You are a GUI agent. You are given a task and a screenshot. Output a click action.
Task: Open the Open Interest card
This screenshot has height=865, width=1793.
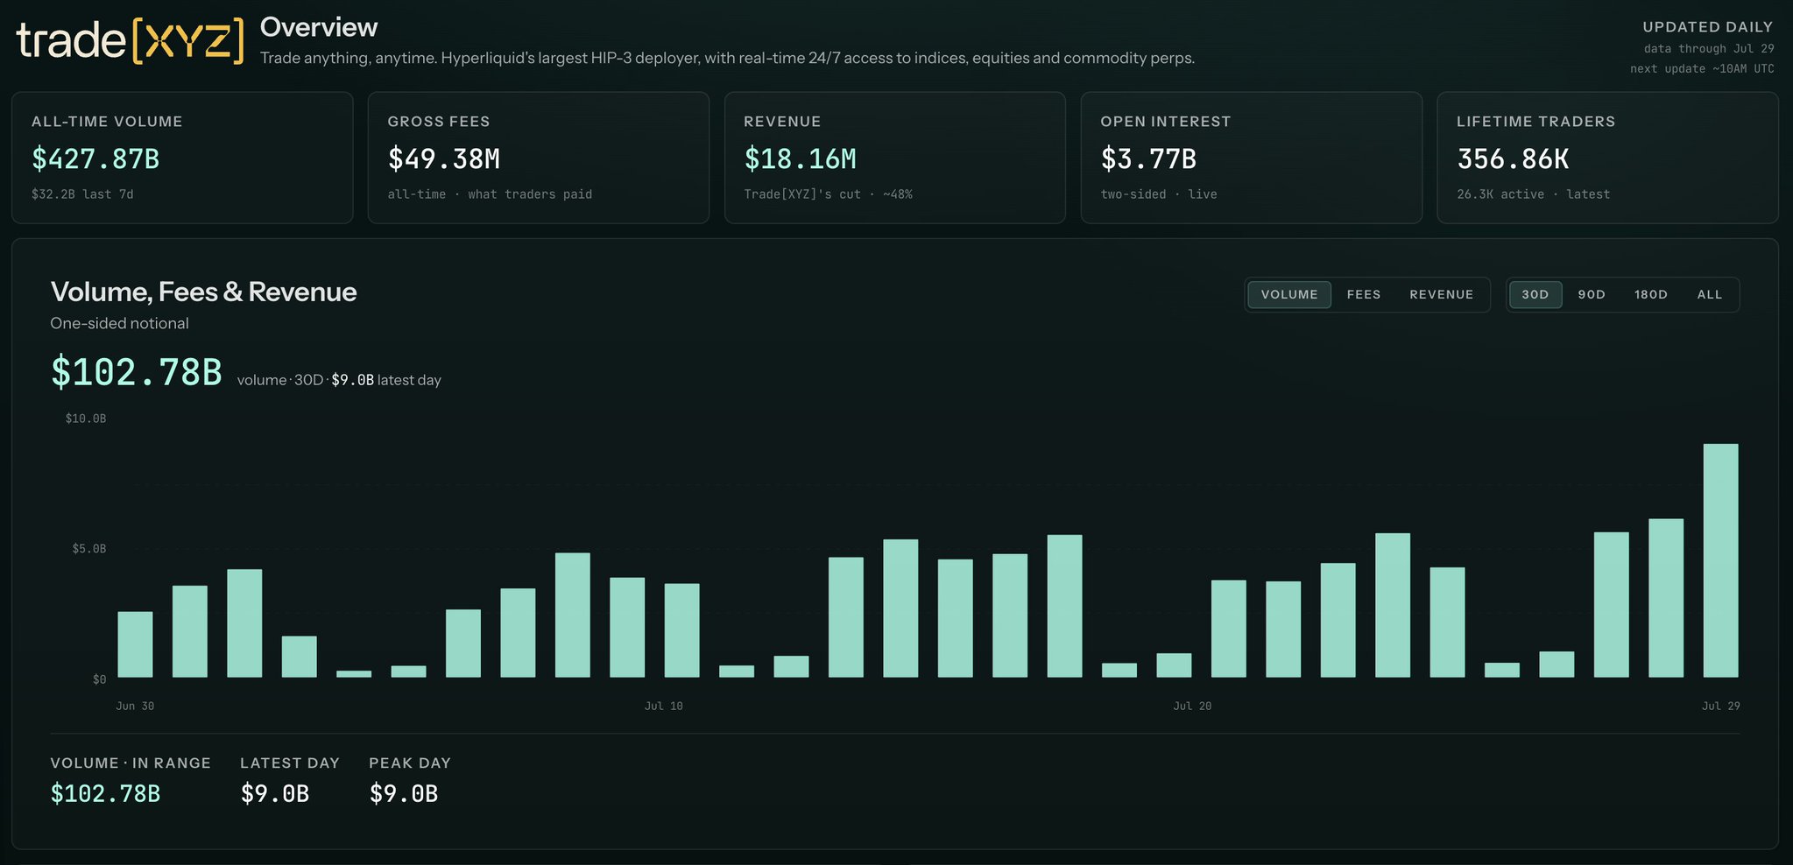(x=1252, y=158)
